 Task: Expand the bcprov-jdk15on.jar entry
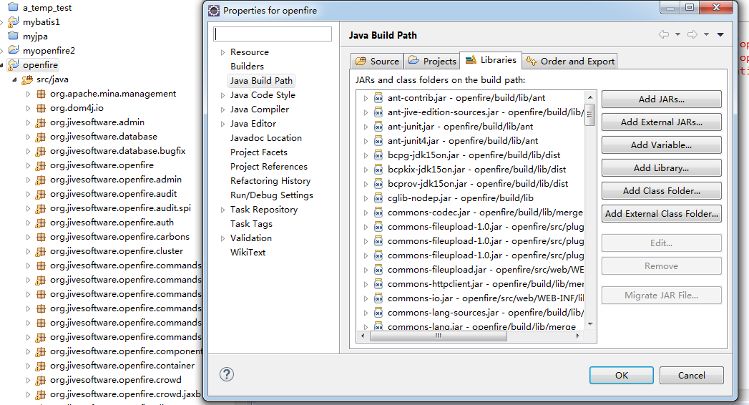click(x=366, y=185)
